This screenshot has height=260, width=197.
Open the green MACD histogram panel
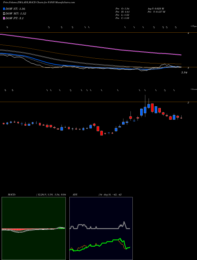click(x=33, y=228)
